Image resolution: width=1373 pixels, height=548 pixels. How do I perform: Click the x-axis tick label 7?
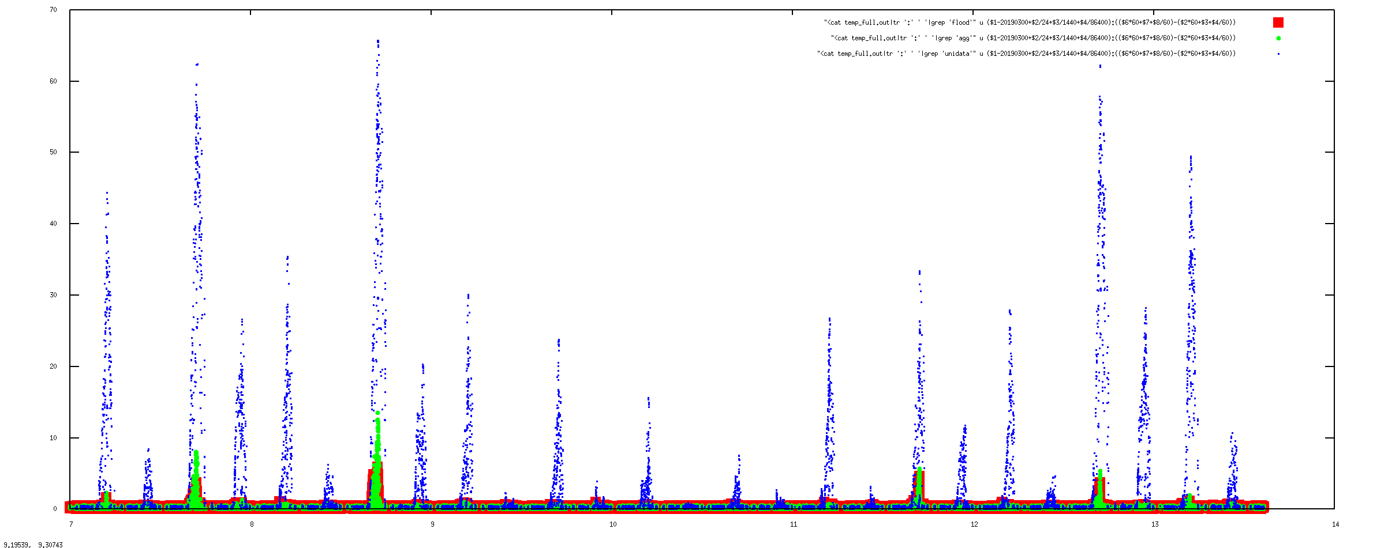tap(71, 524)
